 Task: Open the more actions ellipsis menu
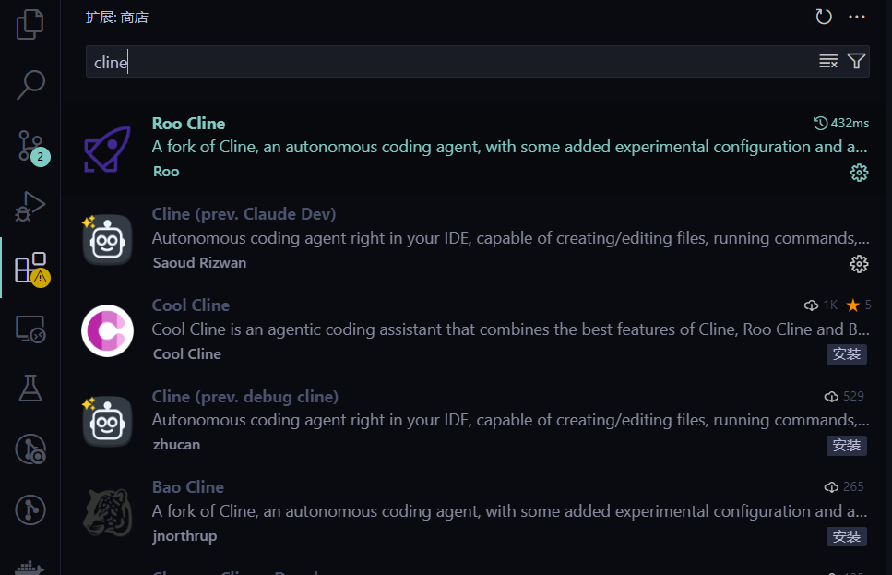pyautogui.click(x=857, y=17)
